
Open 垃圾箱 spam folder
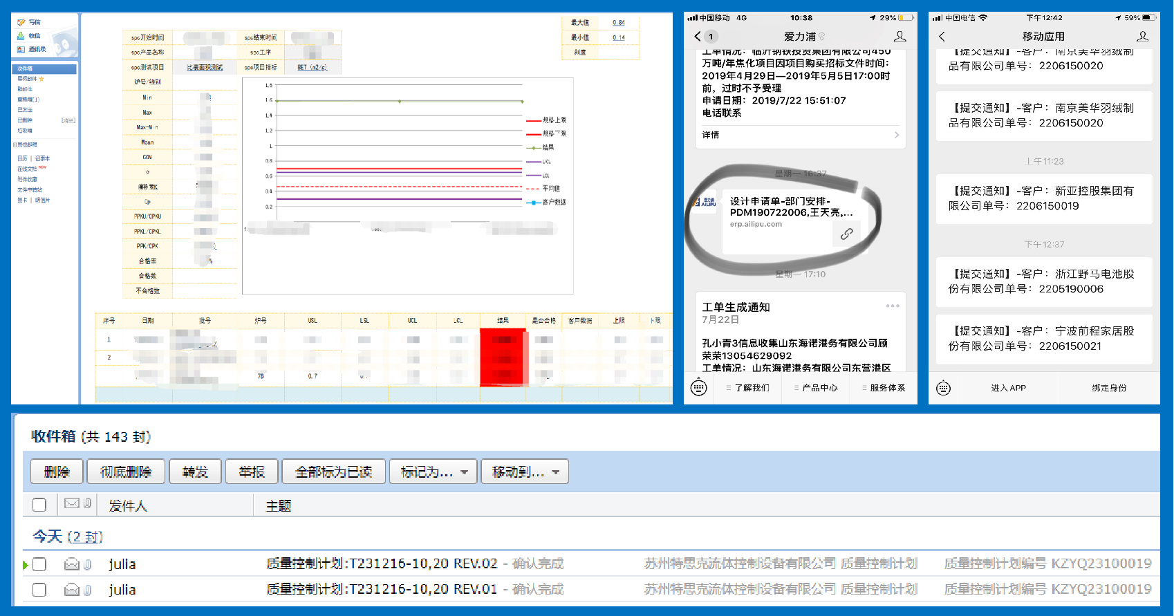[x=25, y=131]
